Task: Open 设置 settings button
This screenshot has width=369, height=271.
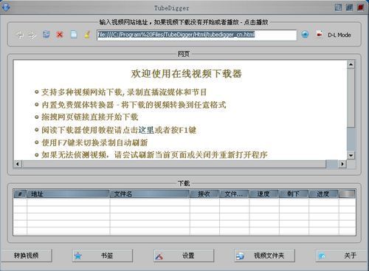Action: click(184, 255)
